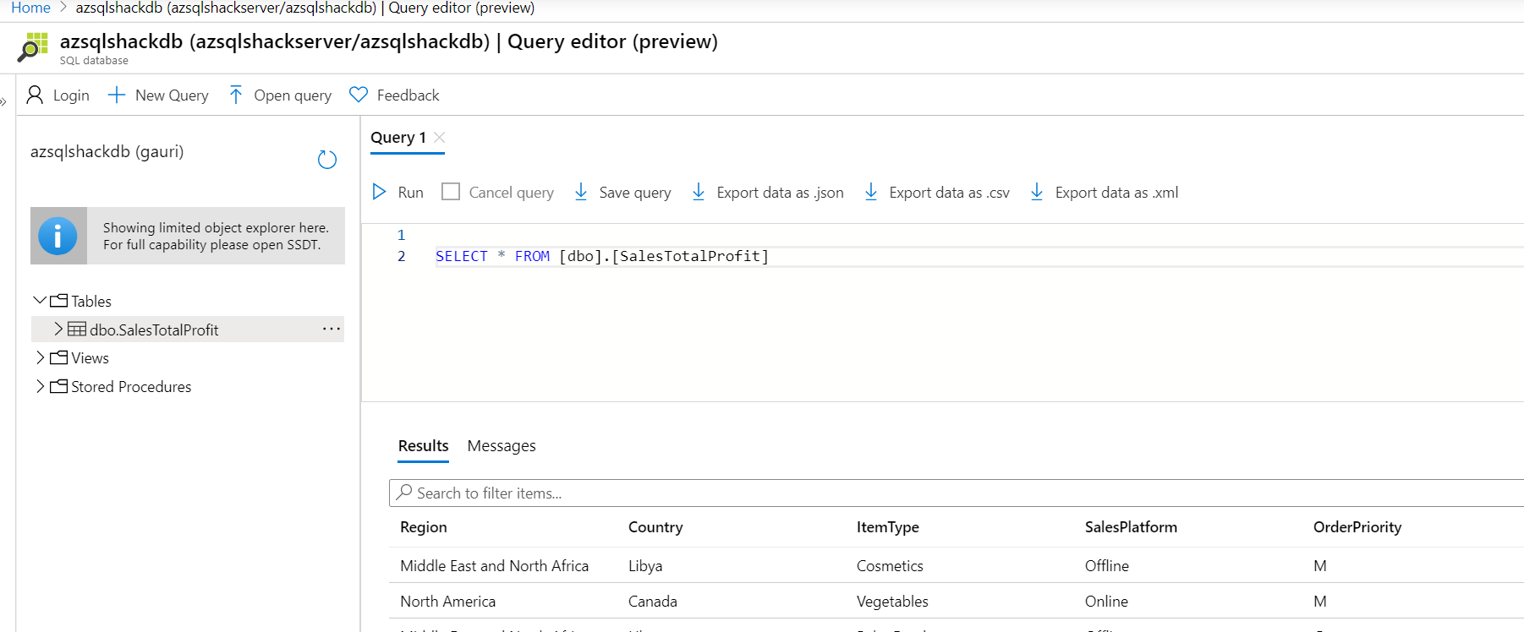Screen dimensions: 1524x632
Task: Click the Save query download icon
Action: tap(581, 193)
